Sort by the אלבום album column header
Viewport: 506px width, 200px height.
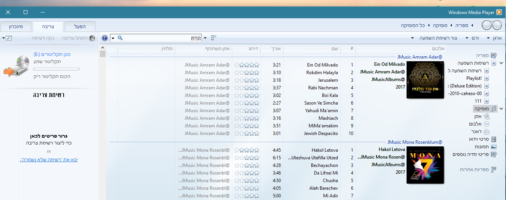(401, 49)
